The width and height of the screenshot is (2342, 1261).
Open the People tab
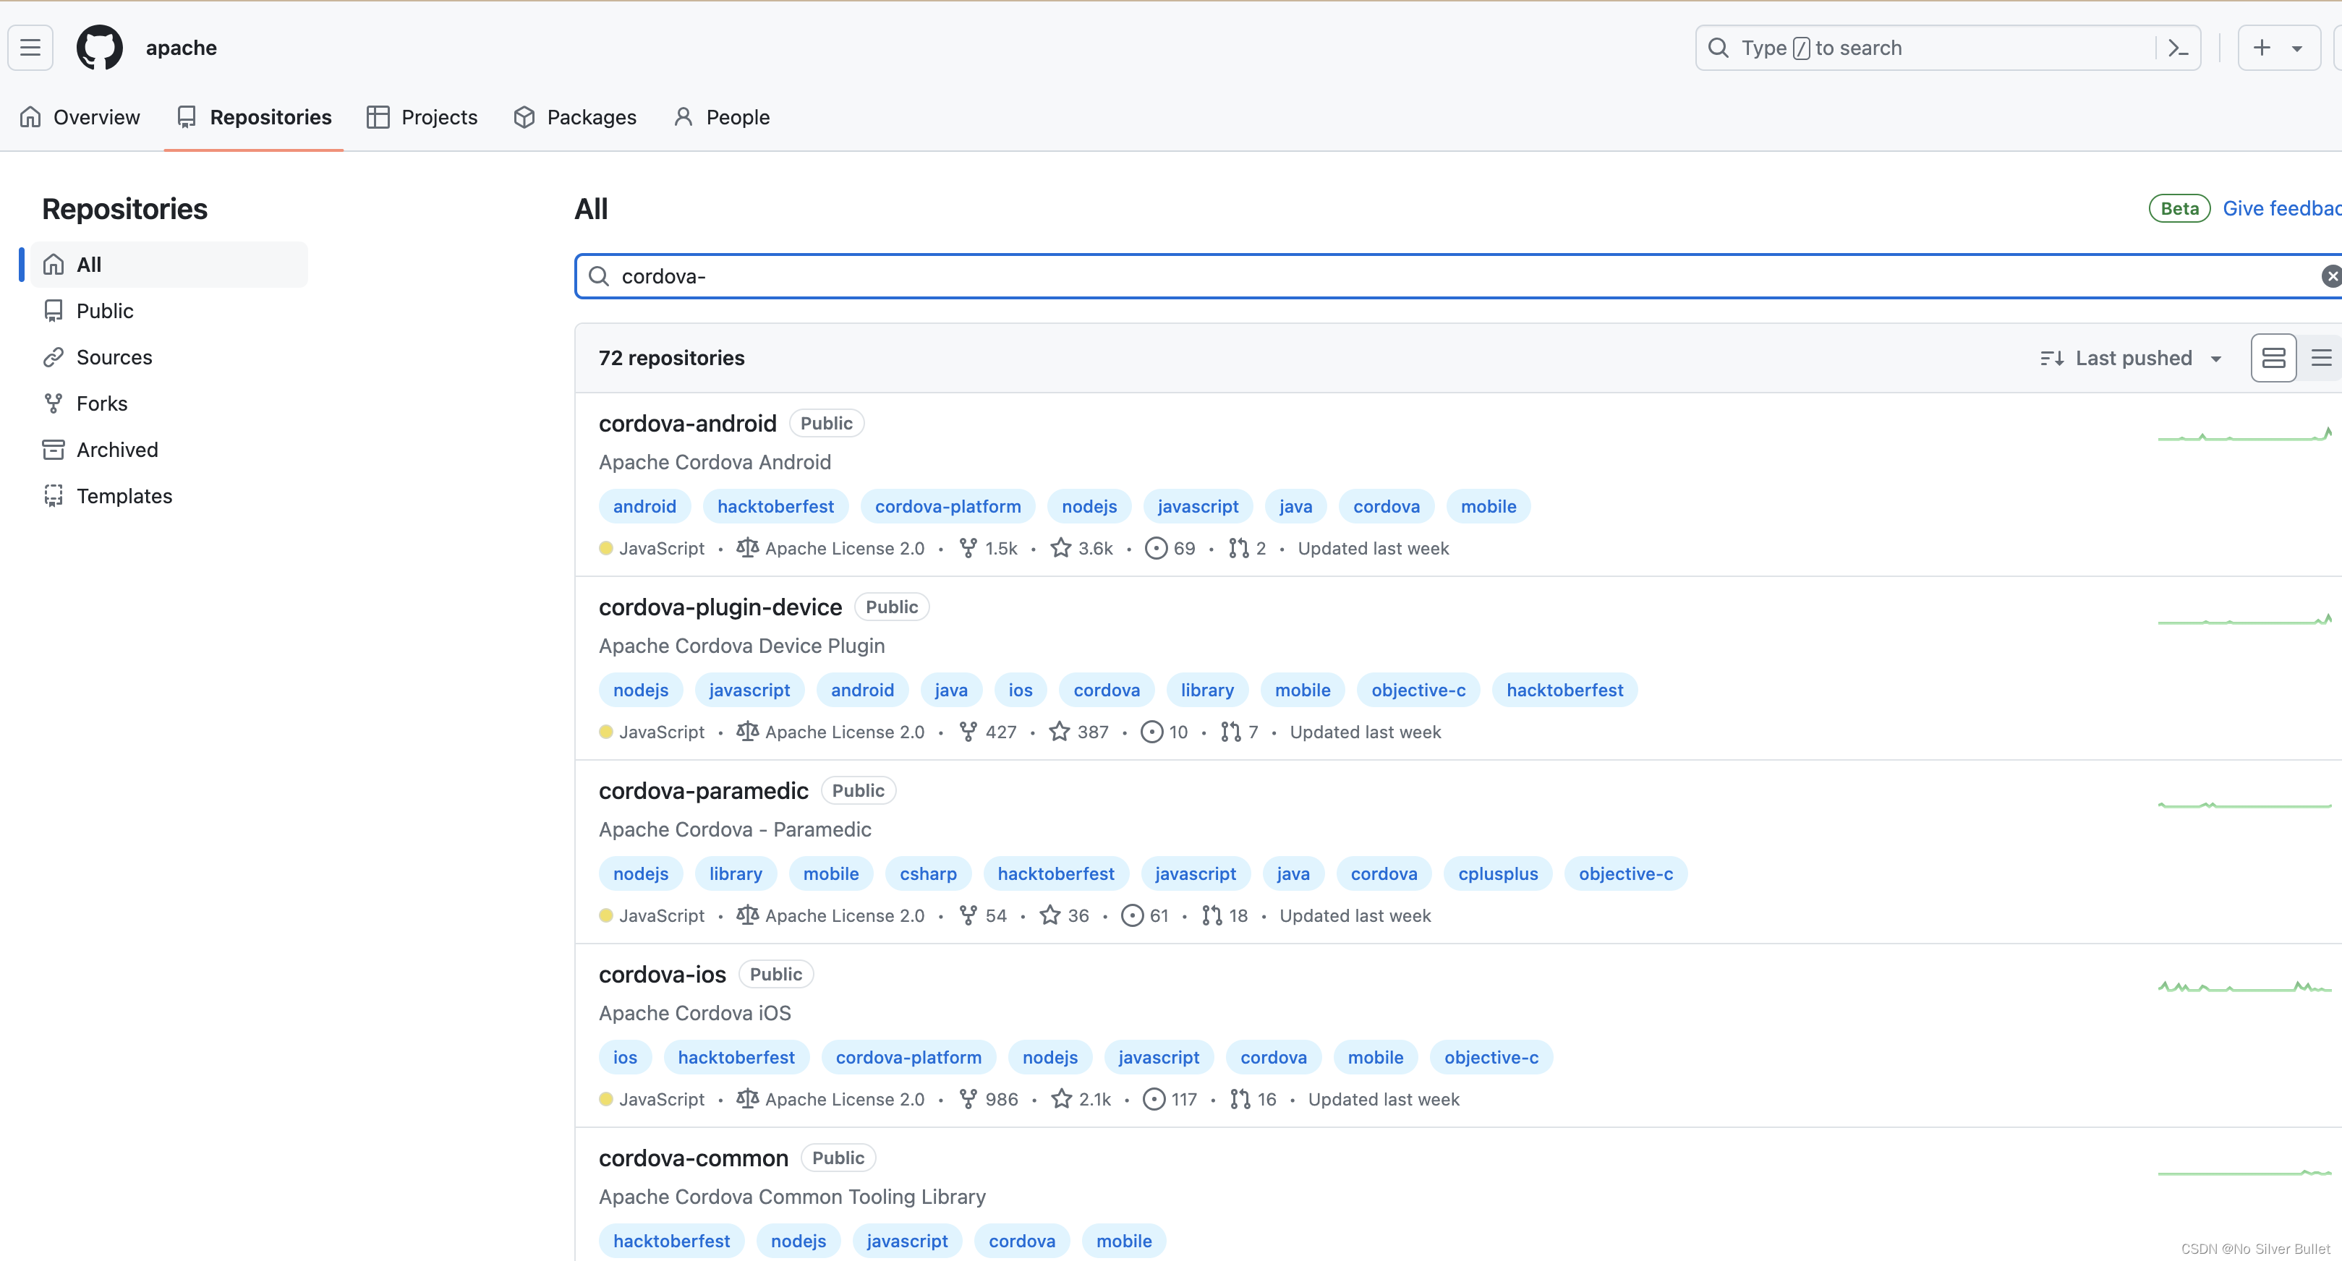[722, 117]
